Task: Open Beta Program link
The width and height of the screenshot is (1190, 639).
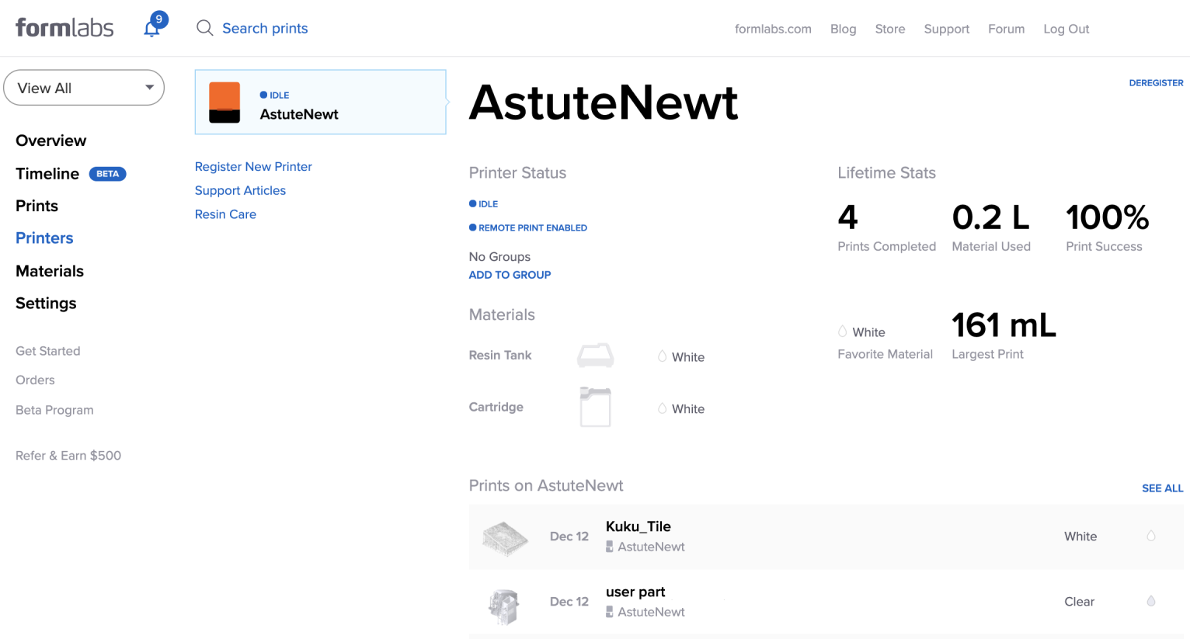Action: pos(54,410)
